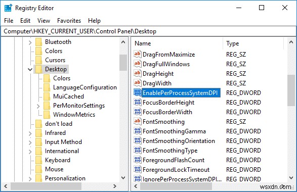Click the string icon next to DragWidth
Image resolution: width=297 pixels, height=192 pixels.
pos(138,83)
